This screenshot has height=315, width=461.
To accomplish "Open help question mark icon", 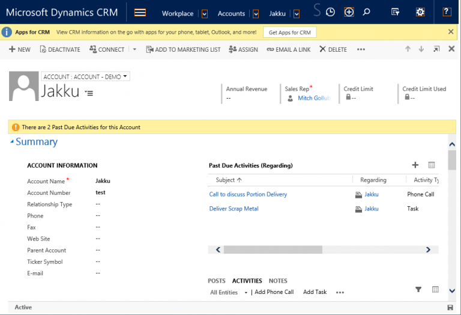I will [447, 12].
